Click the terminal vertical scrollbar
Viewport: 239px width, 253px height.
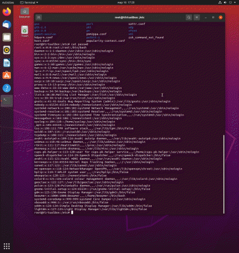click(x=224, y=174)
